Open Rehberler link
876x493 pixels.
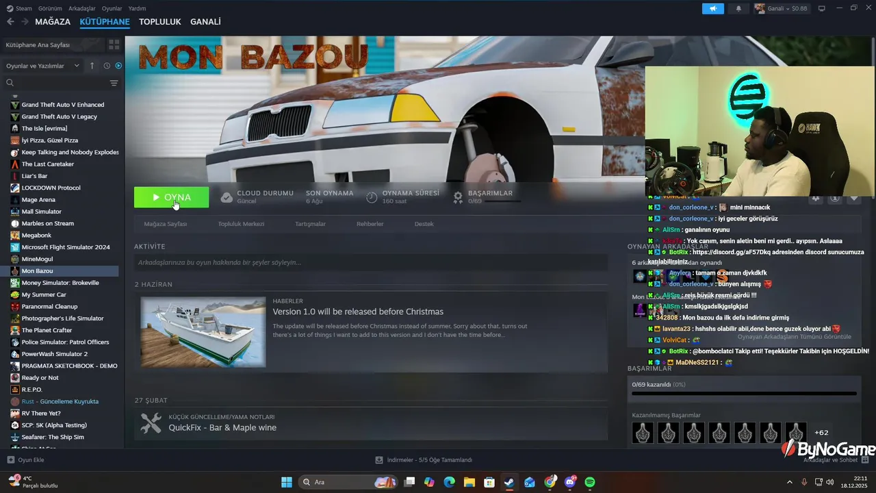(x=370, y=224)
